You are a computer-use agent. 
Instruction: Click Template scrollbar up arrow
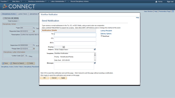point(95,53)
